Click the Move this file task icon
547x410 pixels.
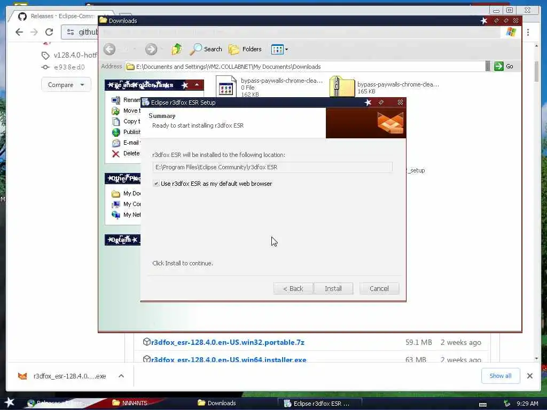(x=116, y=111)
